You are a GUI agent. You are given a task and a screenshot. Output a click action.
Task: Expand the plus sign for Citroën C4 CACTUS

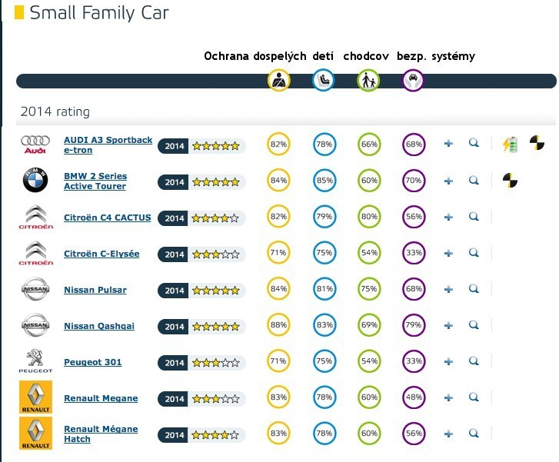click(x=448, y=218)
